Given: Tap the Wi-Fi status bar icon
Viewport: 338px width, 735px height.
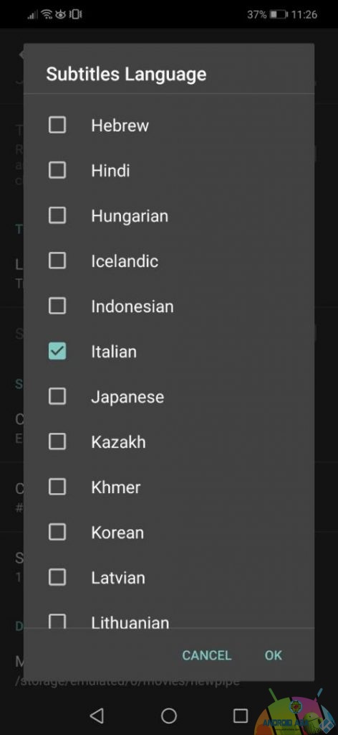Looking at the screenshot, I should (x=47, y=14).
